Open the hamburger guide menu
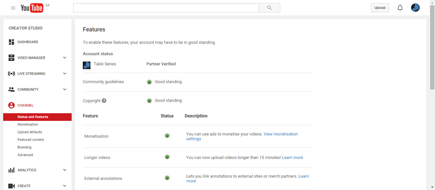 click(13, 8)
